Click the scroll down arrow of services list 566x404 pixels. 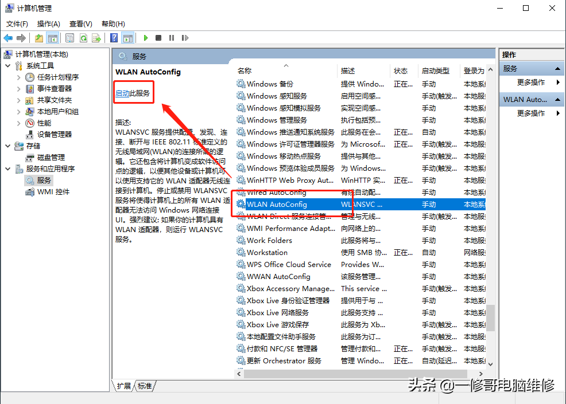(x=490, y=364)
